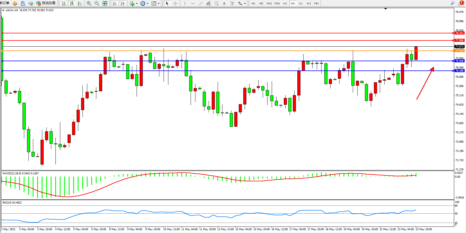The width and height of the screenshot is (466, 233).
Task: Toggle chart auto scroll
Action: coord(115,3)
